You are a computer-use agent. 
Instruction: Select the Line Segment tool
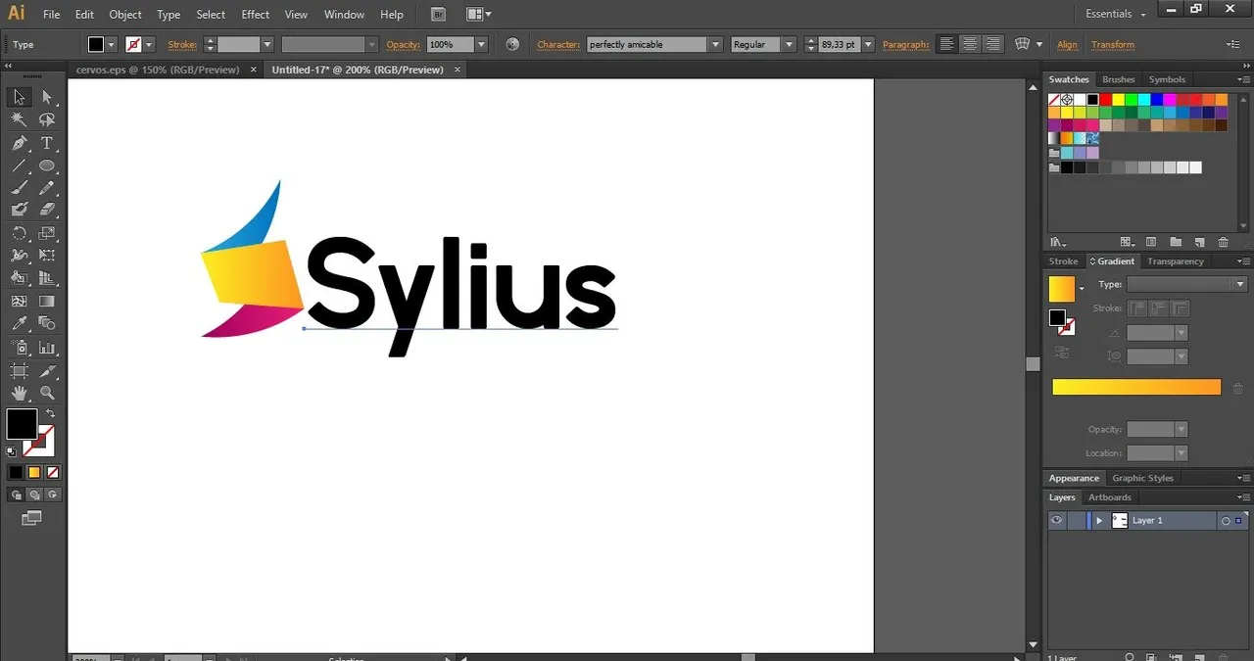[x=19, y=165]
